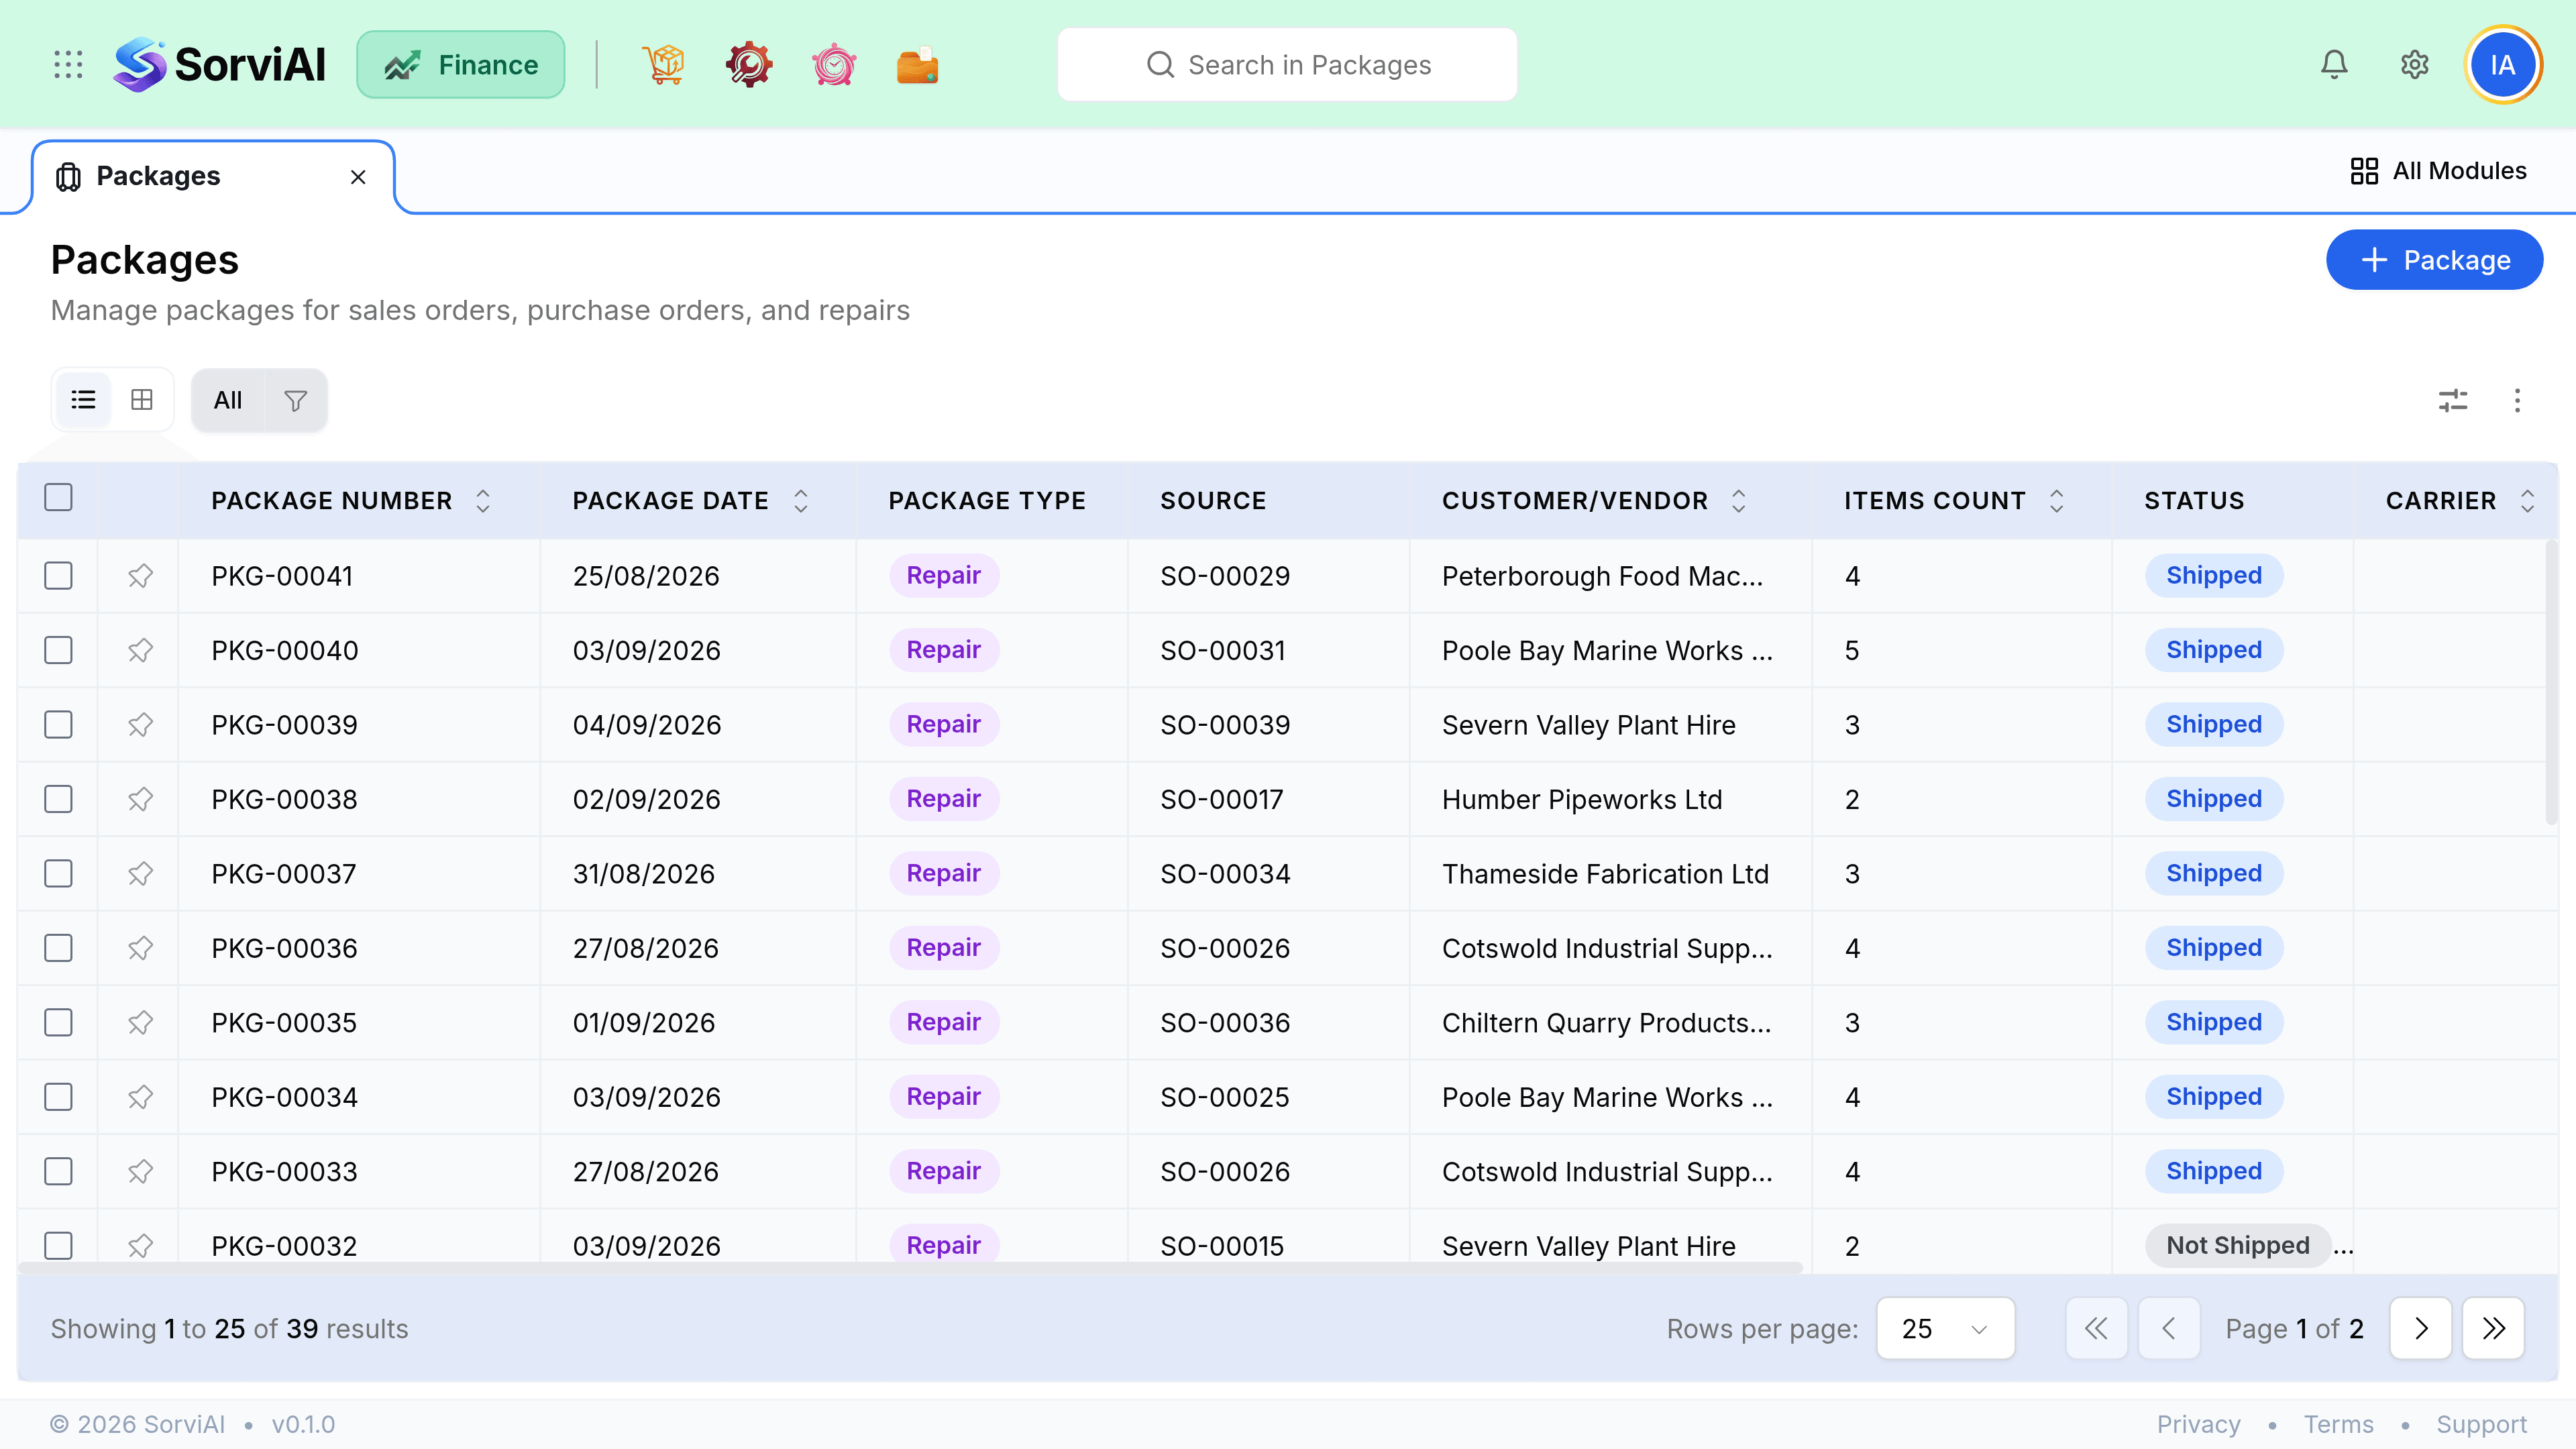Pin package PKG-00036
Viewport: 2576px width, 1449px height.
pos(140,949)
